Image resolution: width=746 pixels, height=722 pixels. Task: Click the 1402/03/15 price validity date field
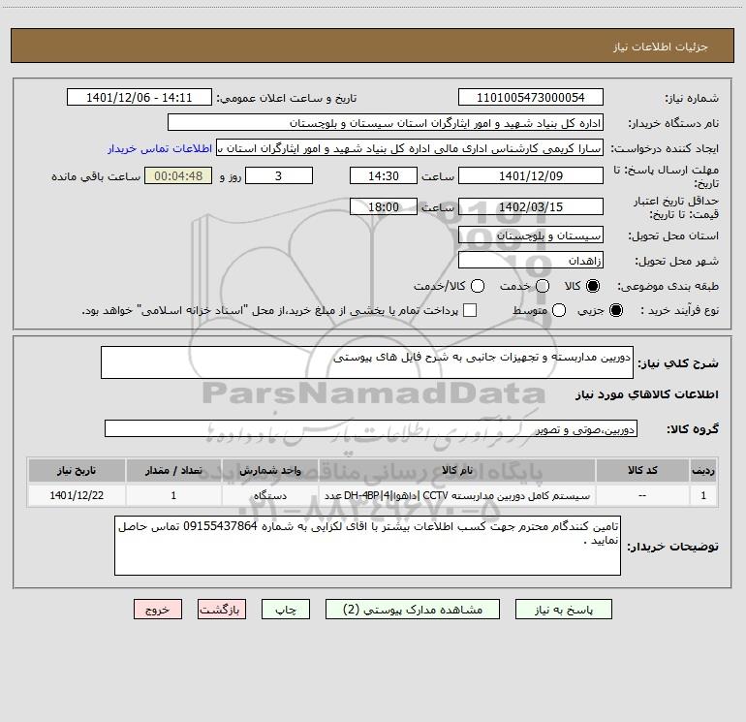[x=531, y=206]
